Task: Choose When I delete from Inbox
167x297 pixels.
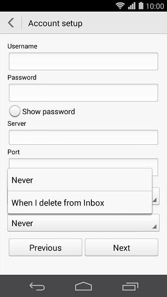Action: point(80,202)
